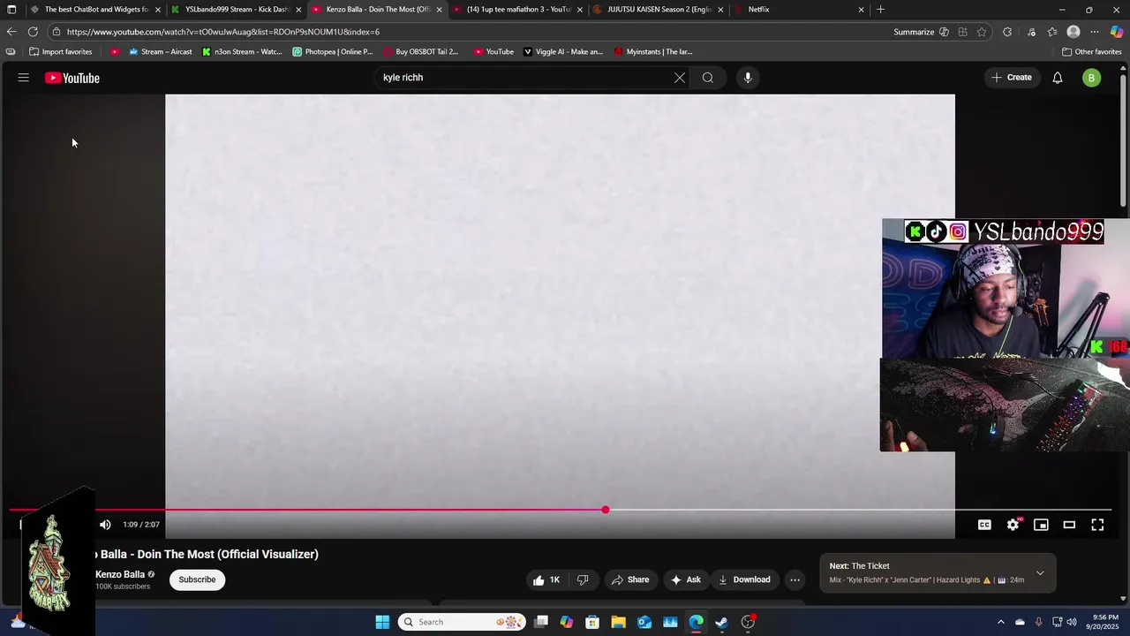Mute the video with the speaker icon
Viewport: 1130px width, 636px height.
[x=105, y=525]
